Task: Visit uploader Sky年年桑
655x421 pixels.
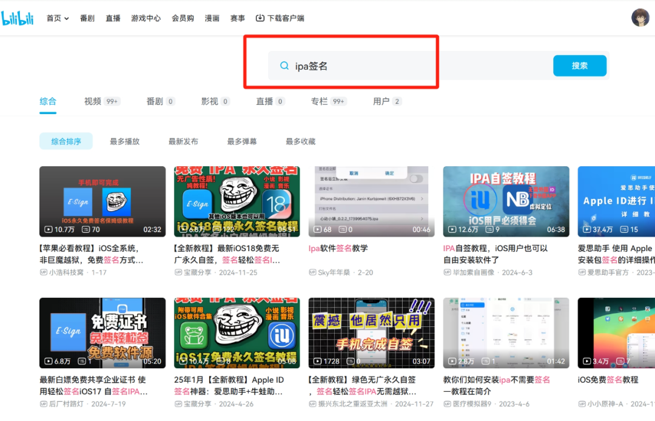Action: 334,272
